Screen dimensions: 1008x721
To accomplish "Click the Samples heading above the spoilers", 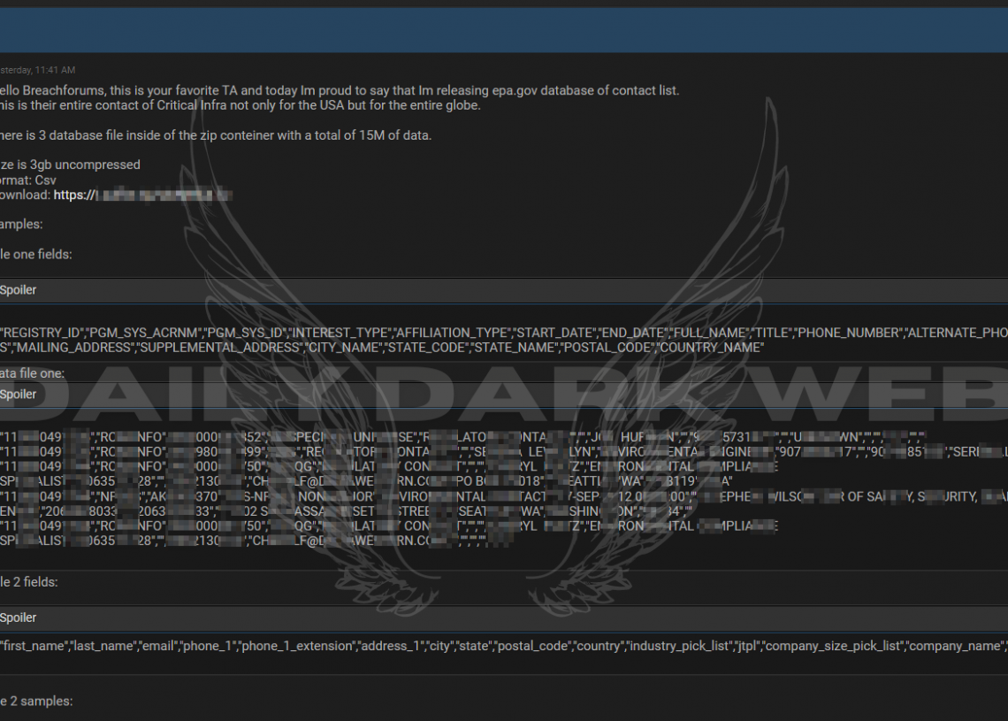I will [x=20, y=224].
